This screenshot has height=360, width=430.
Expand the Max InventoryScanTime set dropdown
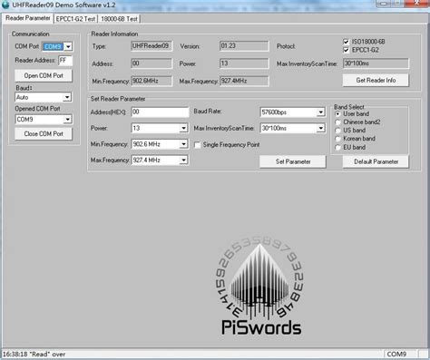pos(320,129)
